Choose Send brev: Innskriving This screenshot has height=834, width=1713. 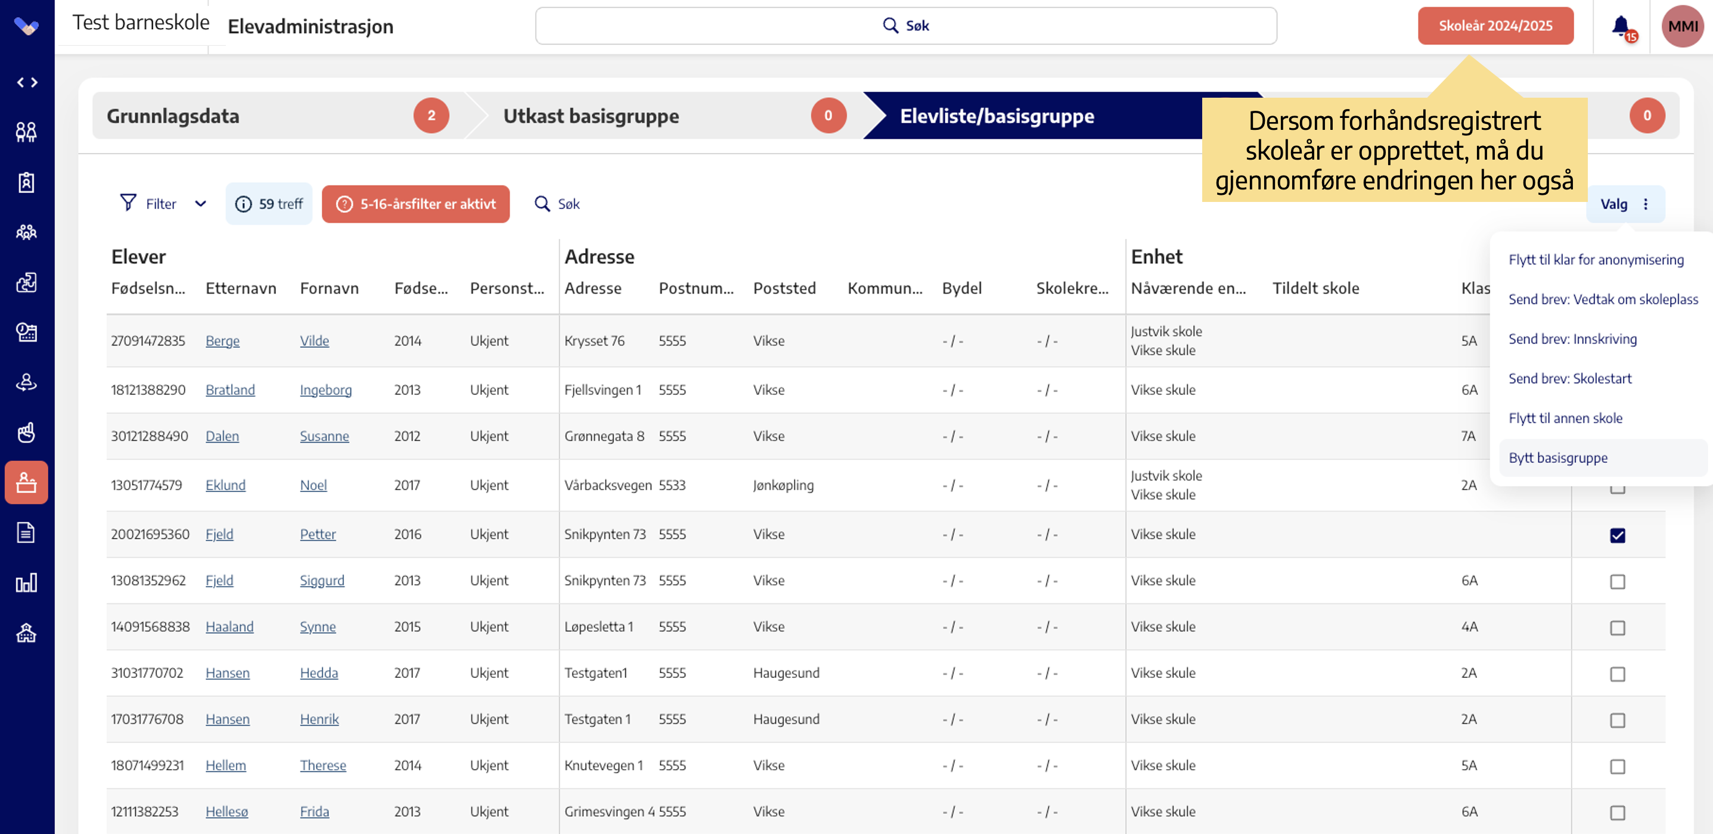pos(1572,339)
